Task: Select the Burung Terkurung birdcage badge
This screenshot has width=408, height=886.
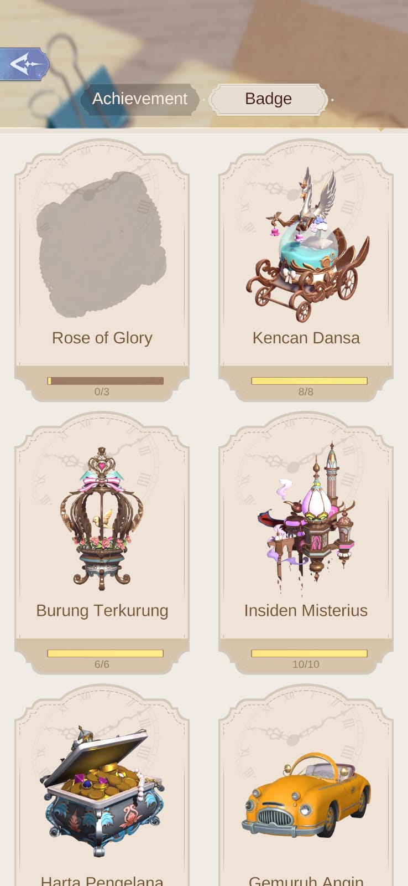Action: point(102,518)
